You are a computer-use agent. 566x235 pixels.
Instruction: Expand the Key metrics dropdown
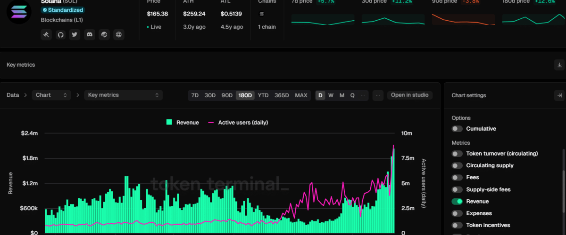click(x=123, y=95)
